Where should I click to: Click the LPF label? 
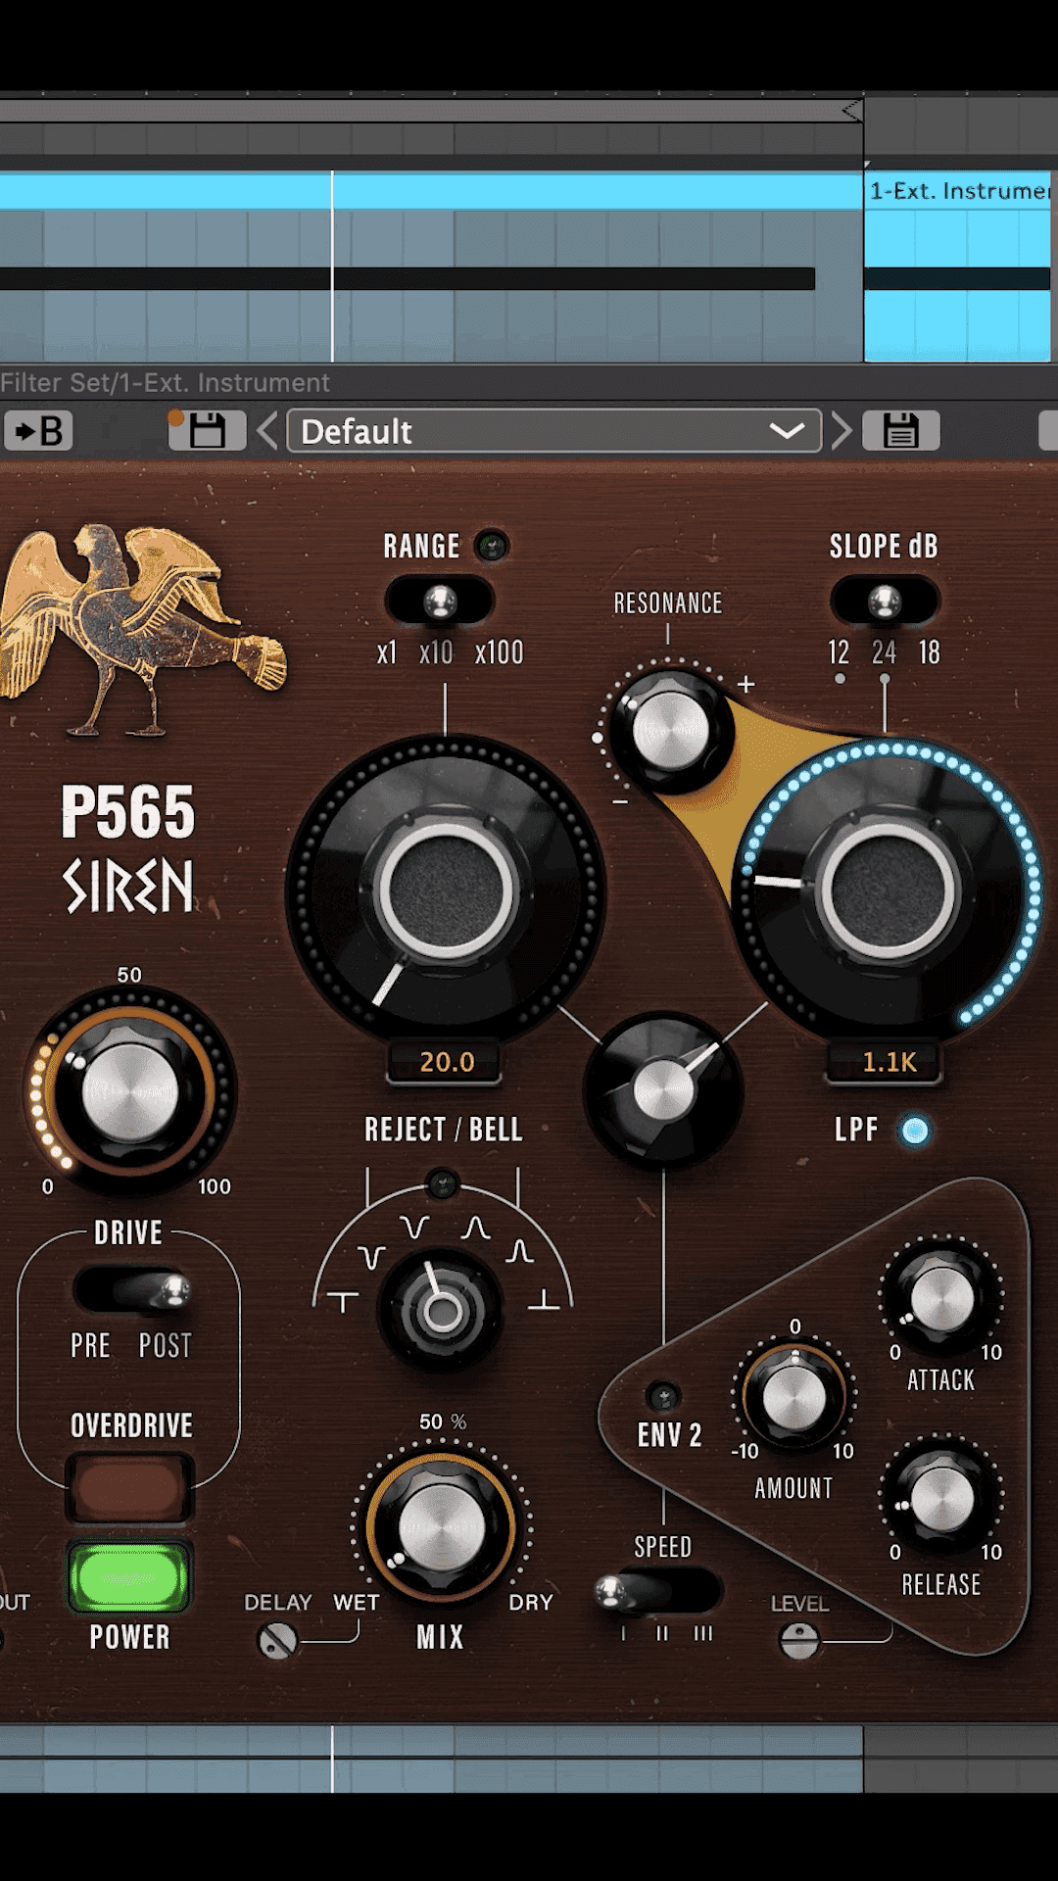[x=856, y=1130]
